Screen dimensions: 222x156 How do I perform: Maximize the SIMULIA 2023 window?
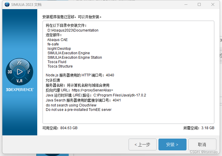pos(199,4)
